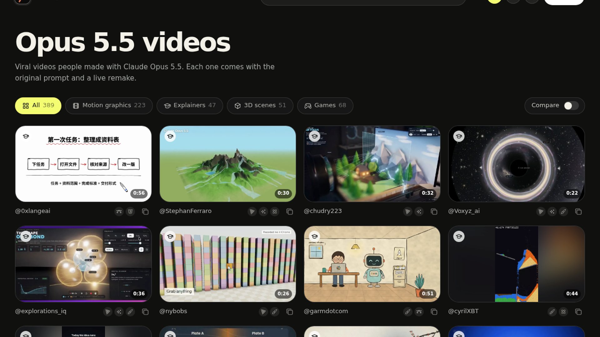Switch to the 3D scenes filter
This screenshot has height=337, width=600.
260,106
